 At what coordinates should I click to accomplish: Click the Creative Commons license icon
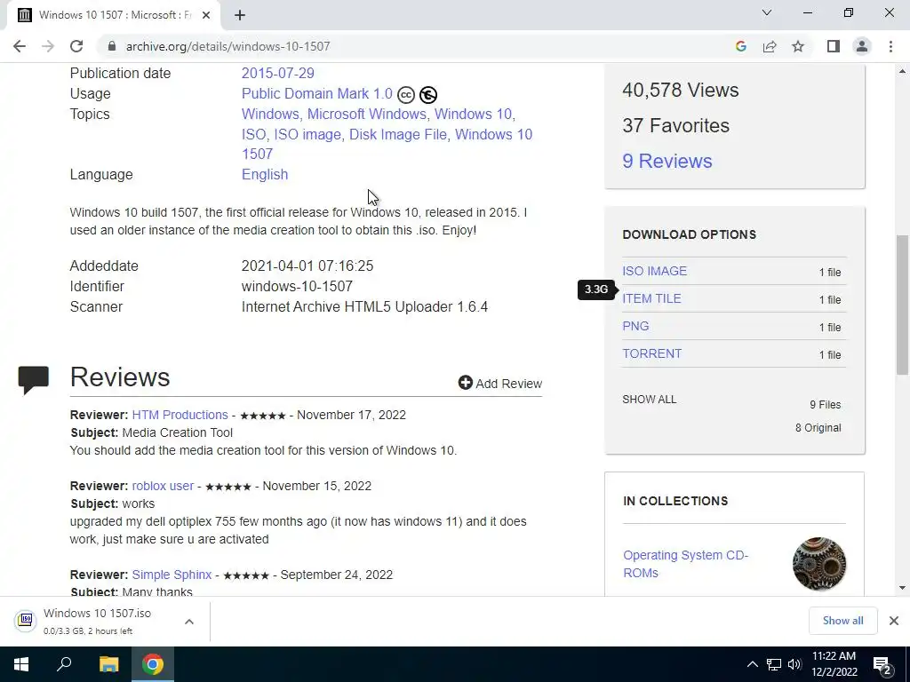click(405, 94)
